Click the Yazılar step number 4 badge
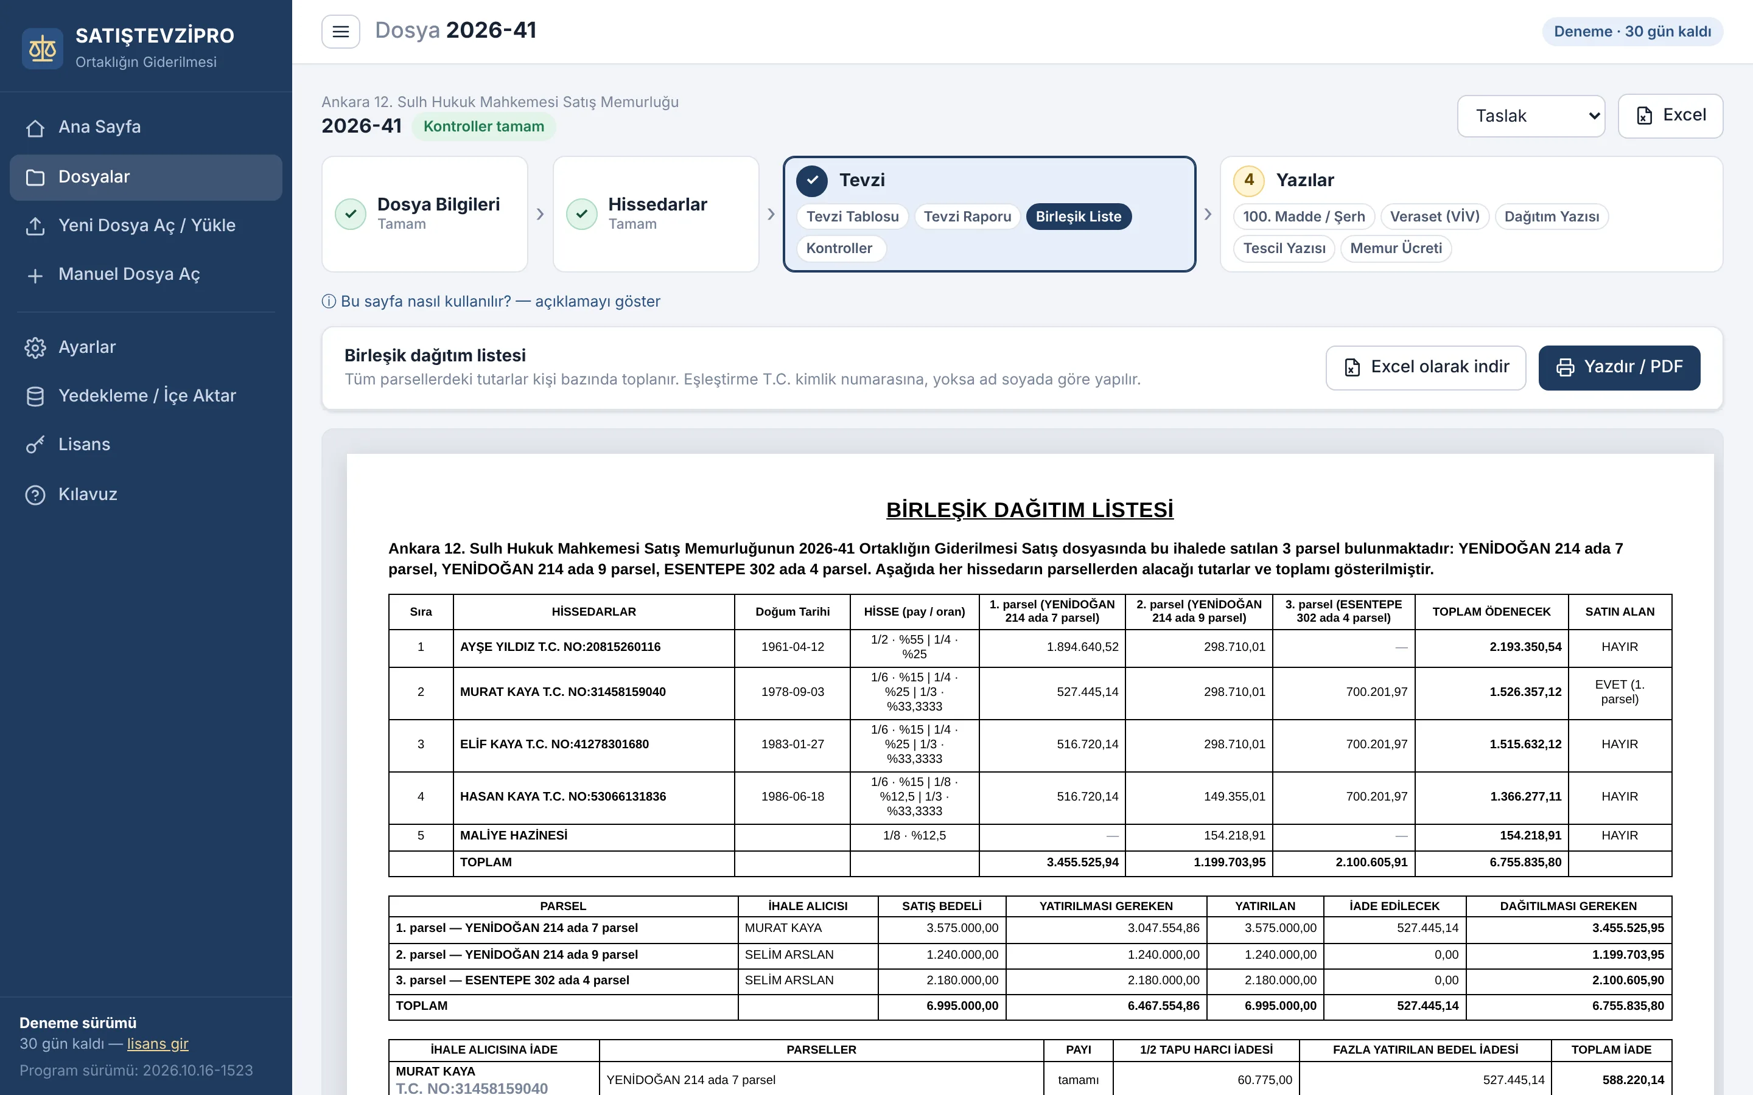1753x1095 pixels. point(1249,180)
